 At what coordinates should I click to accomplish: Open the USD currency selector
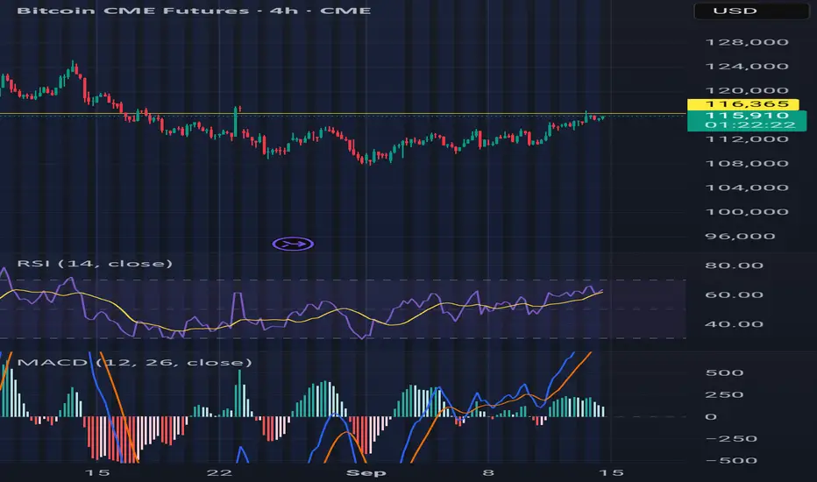[751, 11]
